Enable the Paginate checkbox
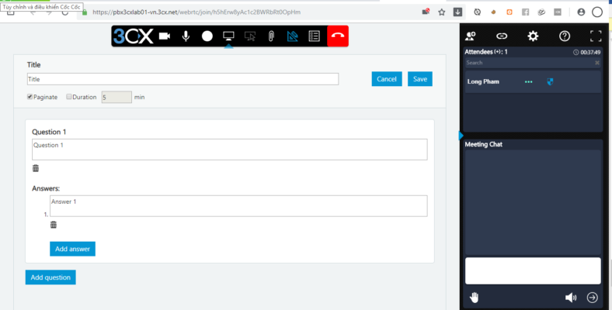The height and width of the screenshot is (310, 612). pyautogui.click(x=30, y=97)
